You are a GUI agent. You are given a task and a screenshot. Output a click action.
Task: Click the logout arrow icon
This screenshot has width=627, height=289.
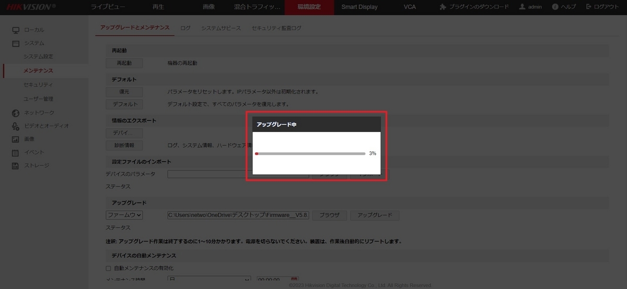tap(589, 7)
